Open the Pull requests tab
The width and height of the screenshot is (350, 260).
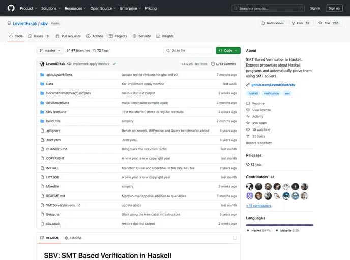click(68, 36)
